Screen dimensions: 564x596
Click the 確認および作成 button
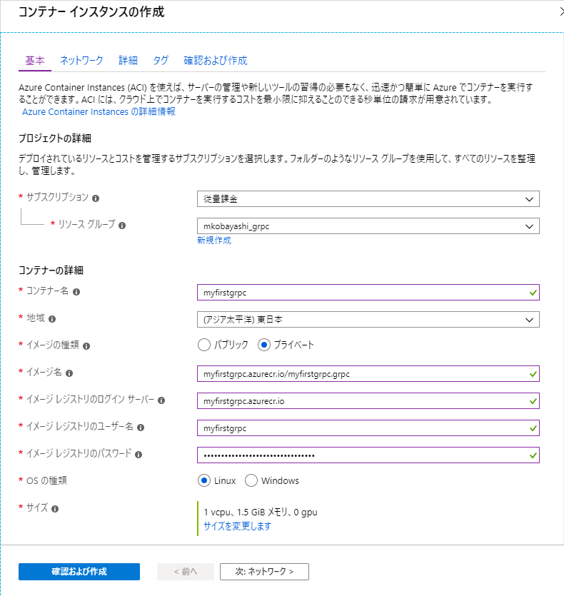pos(79,571)
